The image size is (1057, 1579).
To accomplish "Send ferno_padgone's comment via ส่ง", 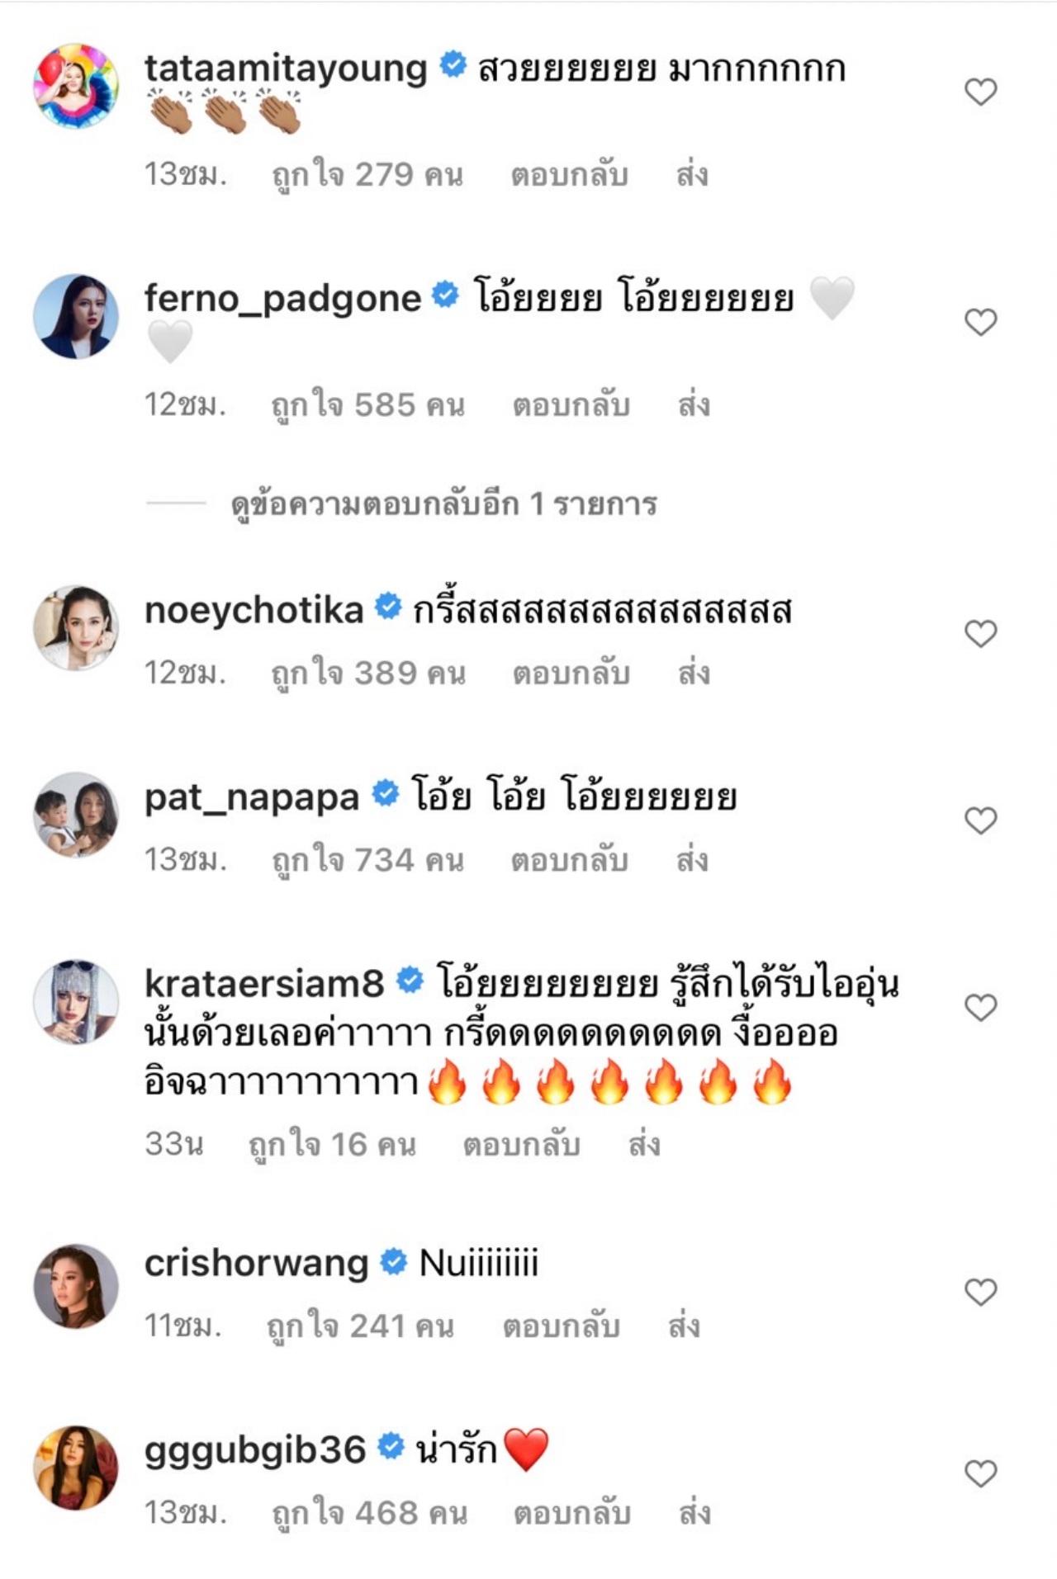I will point(694,405).
